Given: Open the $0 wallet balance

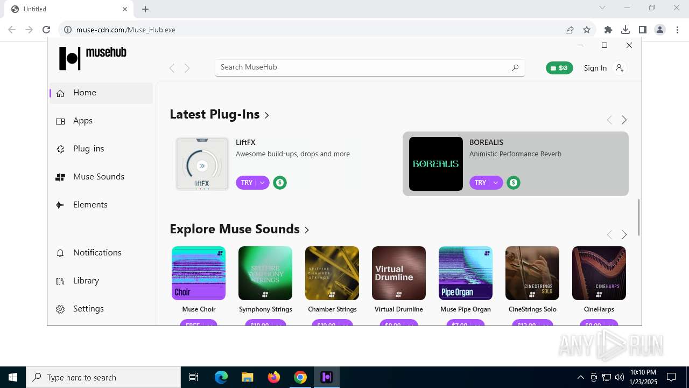Looking at the screenshot, I should click(559, 68).
